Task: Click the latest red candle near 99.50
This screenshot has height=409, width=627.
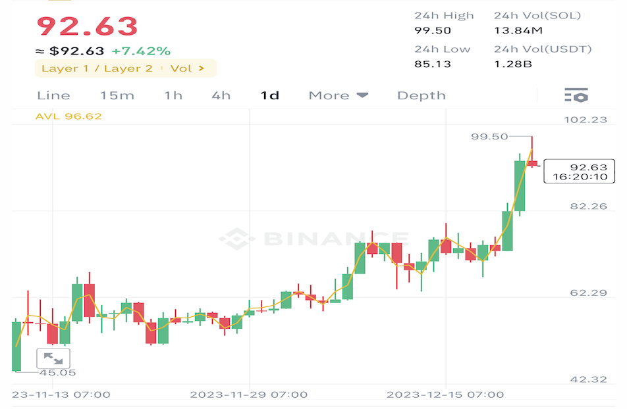Action: (x=532, y=163)
